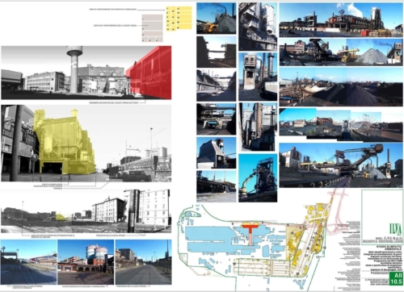Click the gray legend block at top
The image size is (404, 292).
click(x=153, y=28)
